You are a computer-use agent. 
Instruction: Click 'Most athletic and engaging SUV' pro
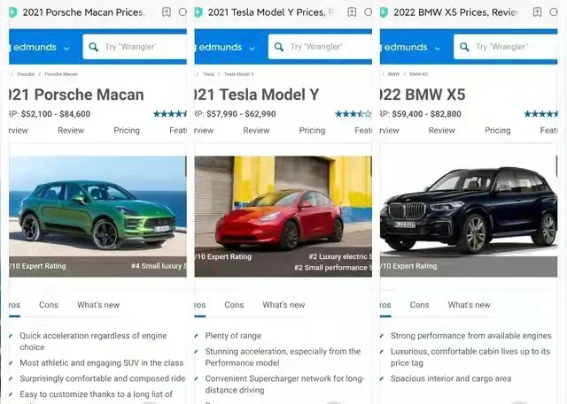tap(102, 362)
